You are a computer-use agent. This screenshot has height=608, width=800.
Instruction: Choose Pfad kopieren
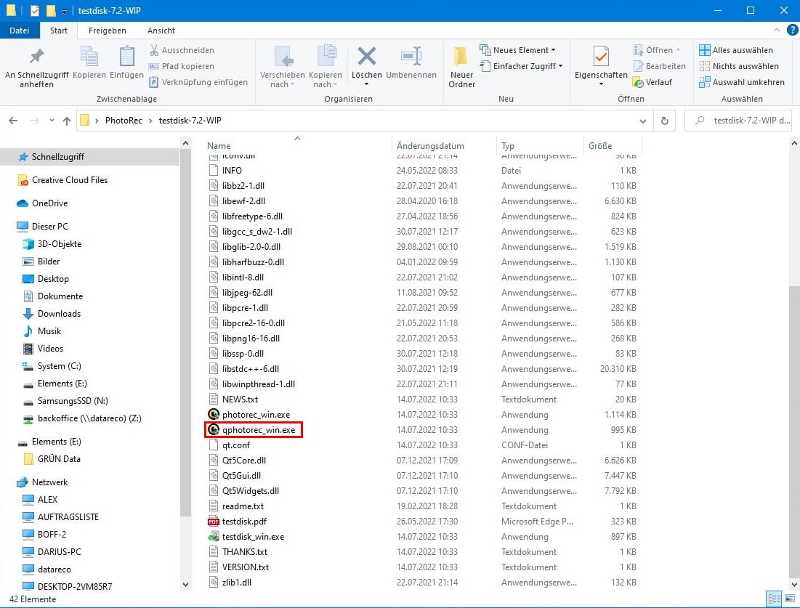click(182, 66)
